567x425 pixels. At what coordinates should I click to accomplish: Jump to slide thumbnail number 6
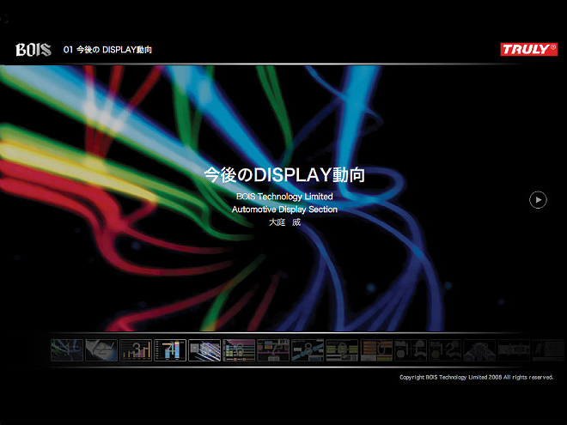point(239,349)
